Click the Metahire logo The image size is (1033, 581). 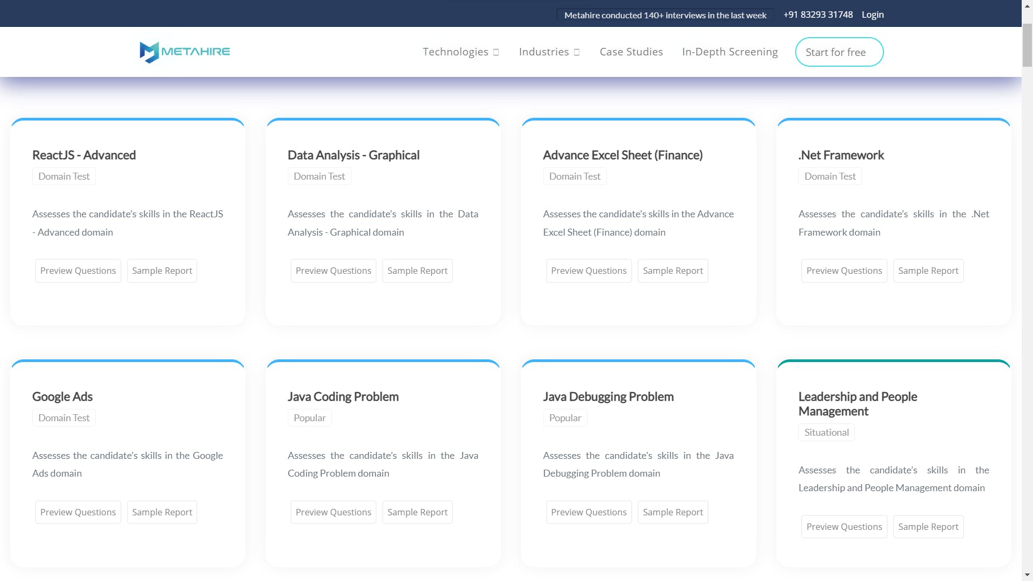(185, 52)
